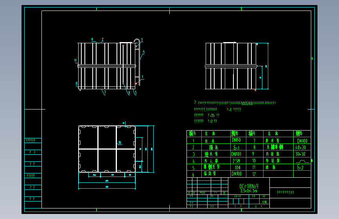Click callout 10 in plan view

point(120,143)
